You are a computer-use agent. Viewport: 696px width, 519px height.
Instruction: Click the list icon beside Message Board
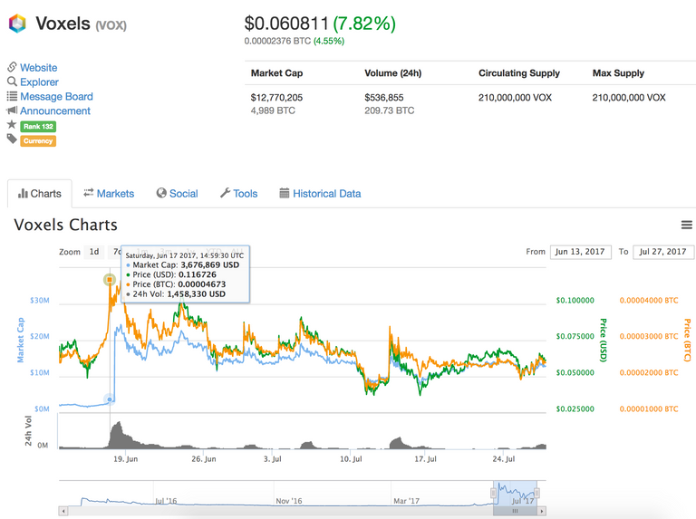[12, 96]
